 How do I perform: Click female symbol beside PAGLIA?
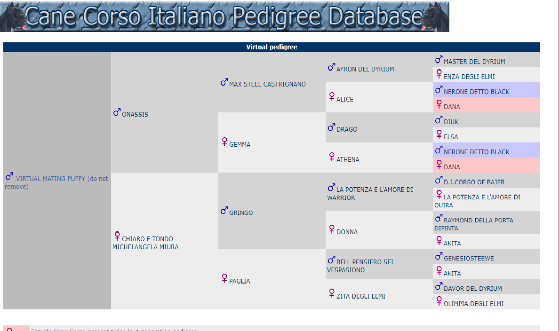click(x=224, y=278)
